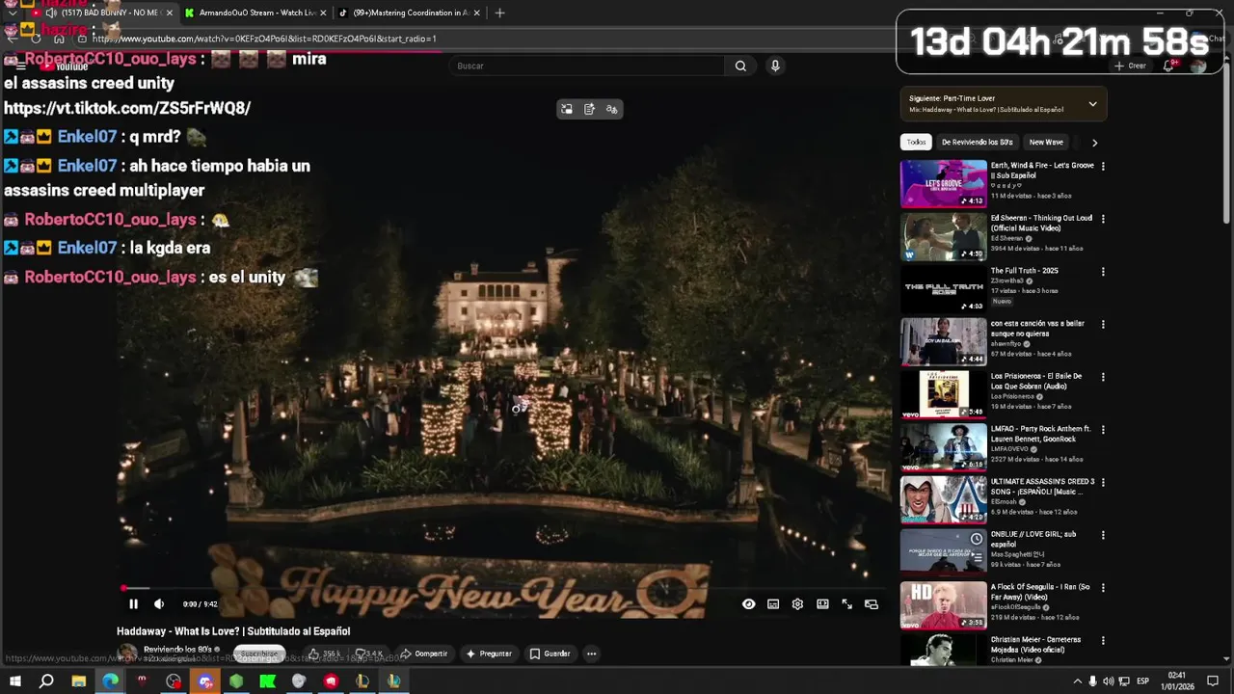Open tiktok link in chat overlay
This screenshot has width=1234, height=694.
(x=127, y=108)
